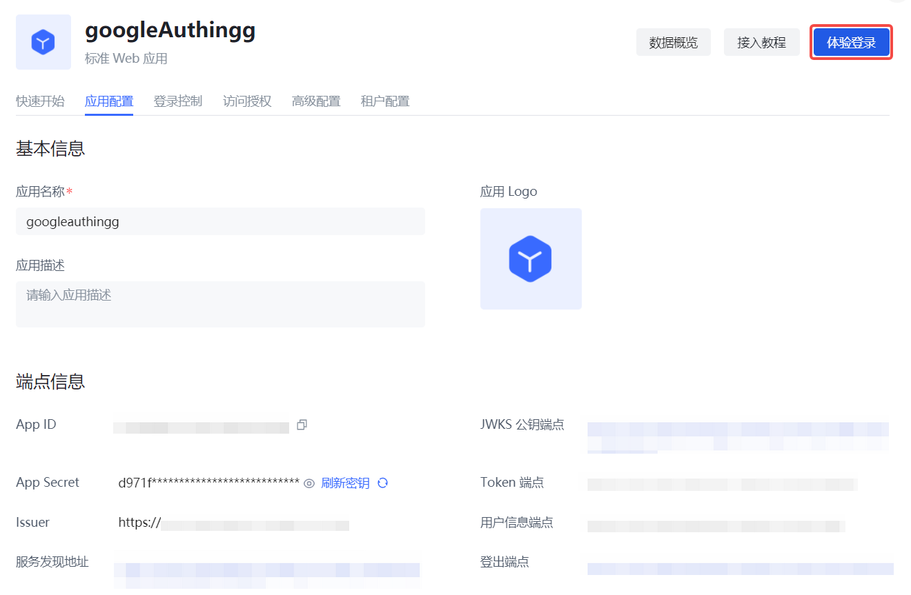Click the 应用名称 input field

click(x=220, y=222)
